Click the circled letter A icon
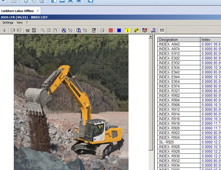 click(64, 30)
